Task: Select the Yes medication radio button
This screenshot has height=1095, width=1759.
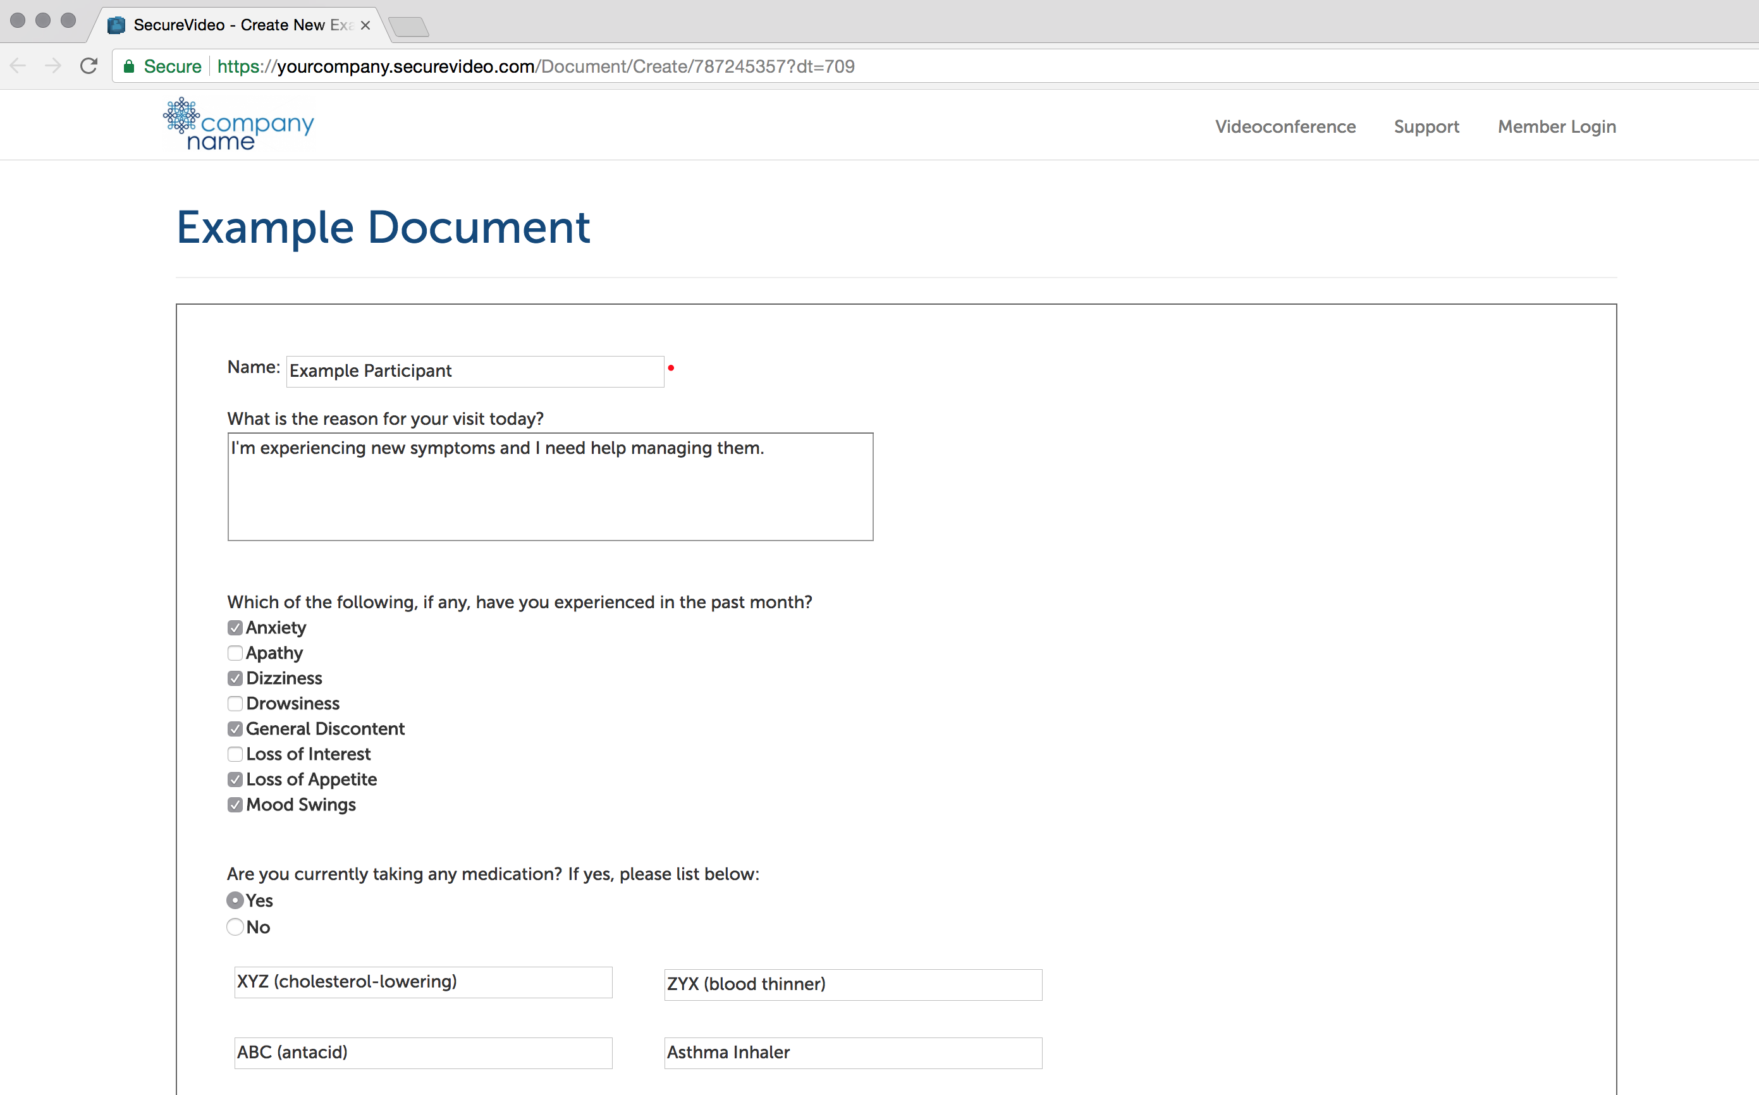Action: pos(235,900)
